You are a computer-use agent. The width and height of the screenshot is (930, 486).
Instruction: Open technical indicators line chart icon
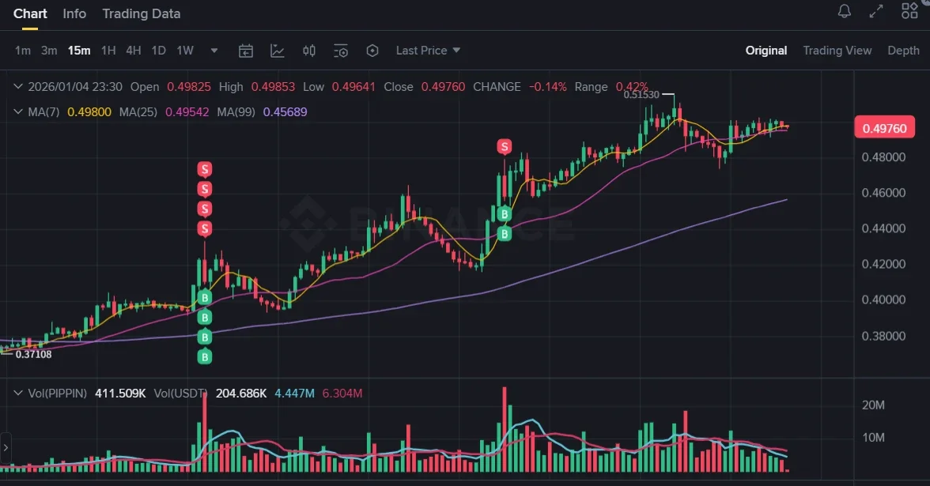(278, 51)
